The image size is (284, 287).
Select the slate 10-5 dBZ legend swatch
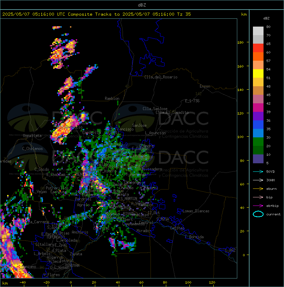(x=258, y=159)
